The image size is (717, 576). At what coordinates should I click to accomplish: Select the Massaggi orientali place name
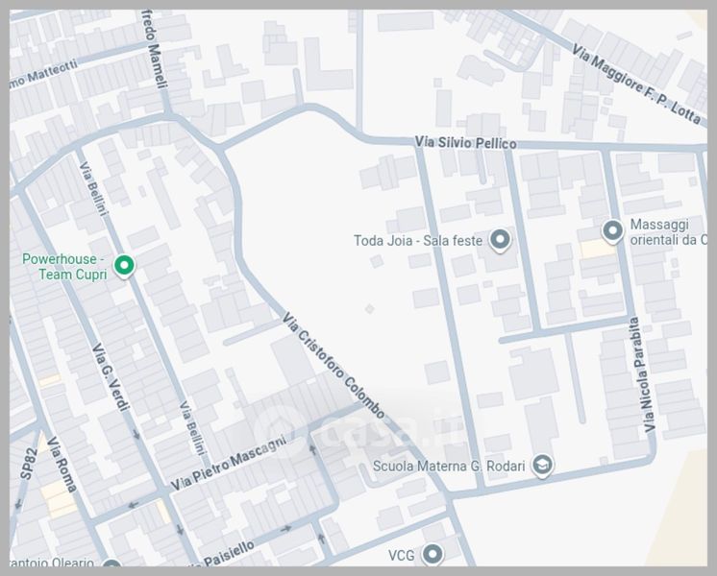(x=668, y=231)
